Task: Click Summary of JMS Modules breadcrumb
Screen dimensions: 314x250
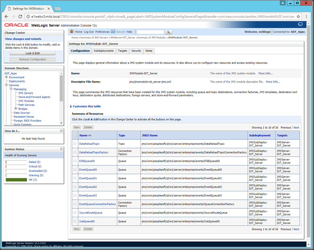Action: pos(152,38)
